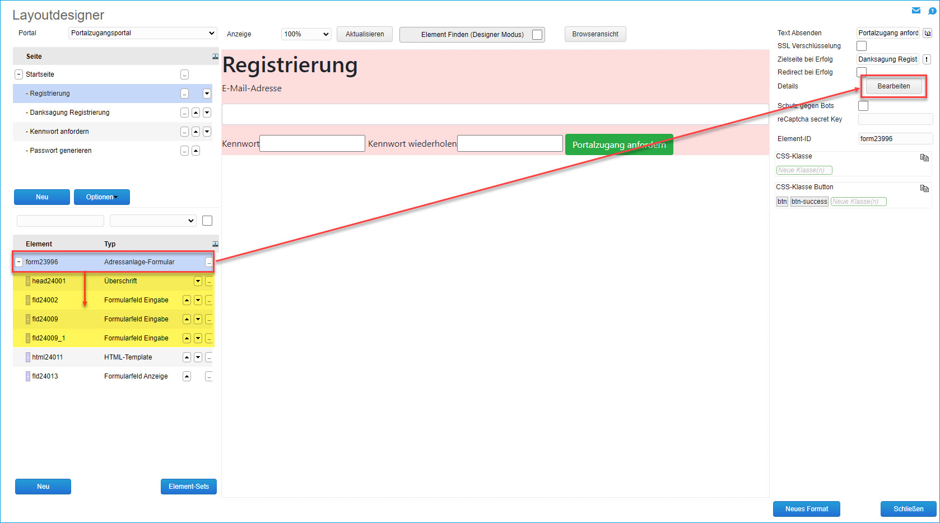Enable SSL Verschlüsselung checkbox

(862, 46)
